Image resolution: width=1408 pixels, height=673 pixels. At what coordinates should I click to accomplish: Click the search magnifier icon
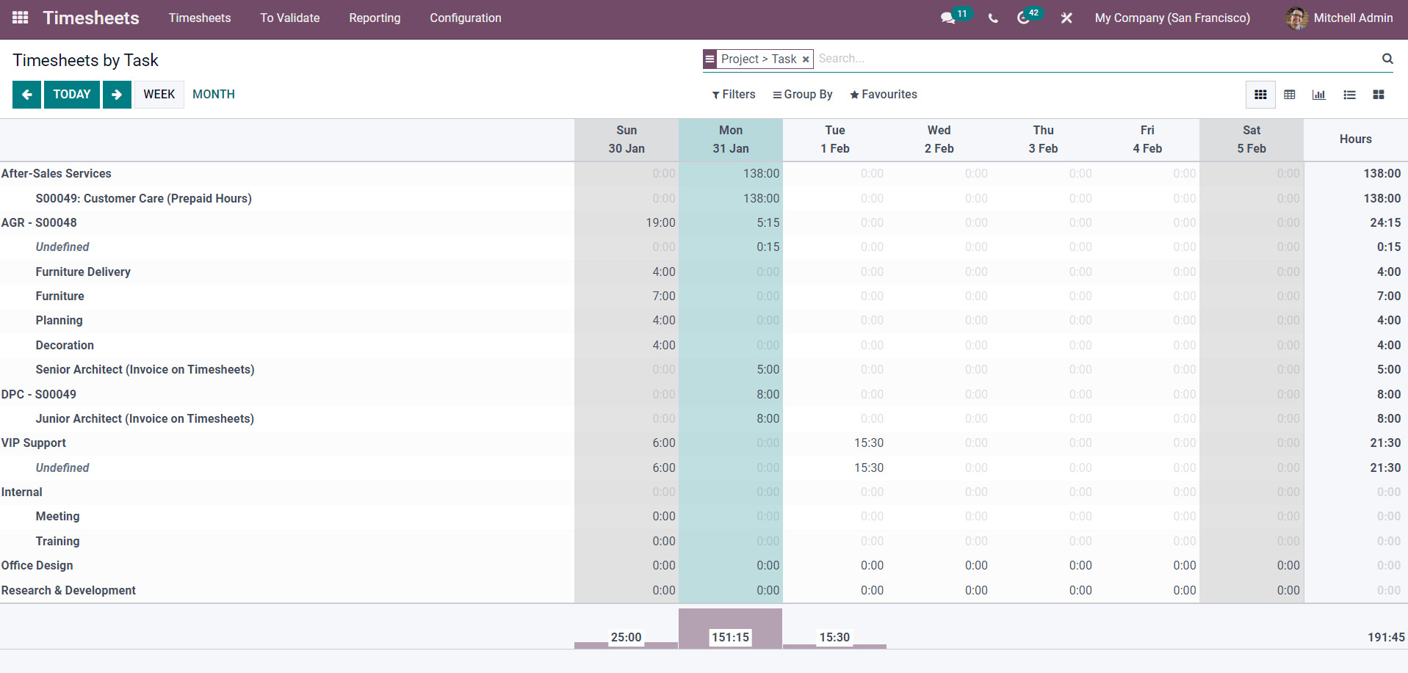tap(1387, 59)
